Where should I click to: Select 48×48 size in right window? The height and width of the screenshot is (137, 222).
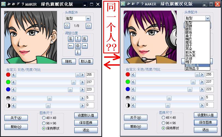[x=169, y=117]
